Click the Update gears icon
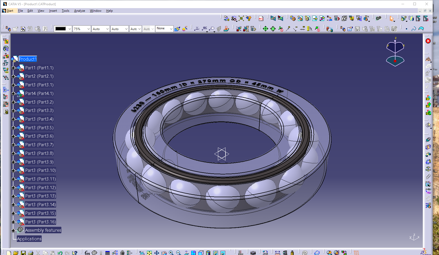 378,18
